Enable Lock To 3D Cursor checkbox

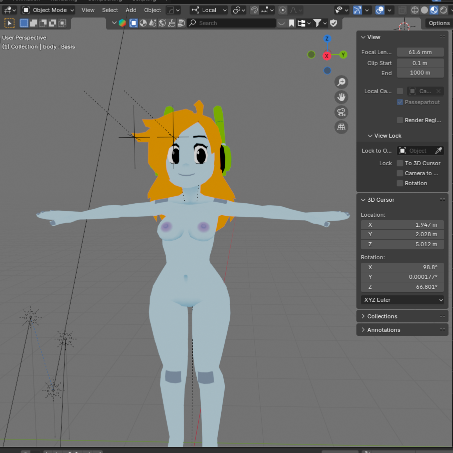(400, 163)
